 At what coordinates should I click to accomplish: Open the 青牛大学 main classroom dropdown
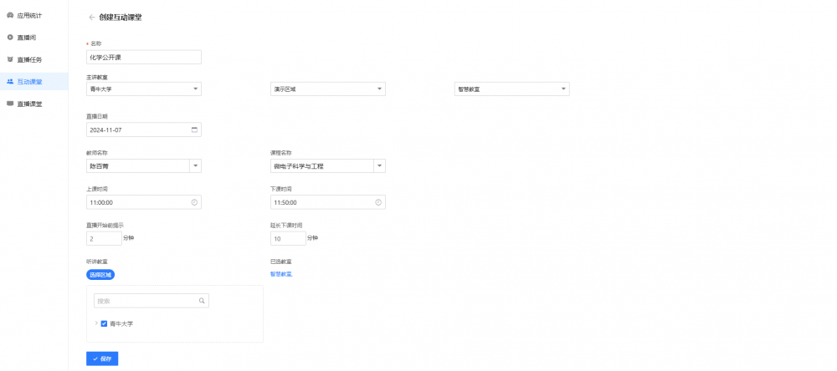[x=195, y=89]
